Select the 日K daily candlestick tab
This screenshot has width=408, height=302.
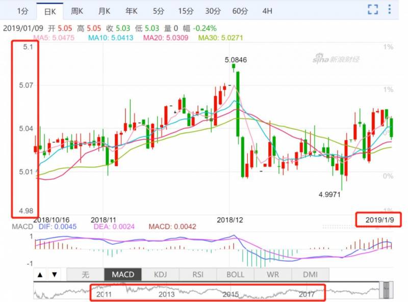pos(50,11)
